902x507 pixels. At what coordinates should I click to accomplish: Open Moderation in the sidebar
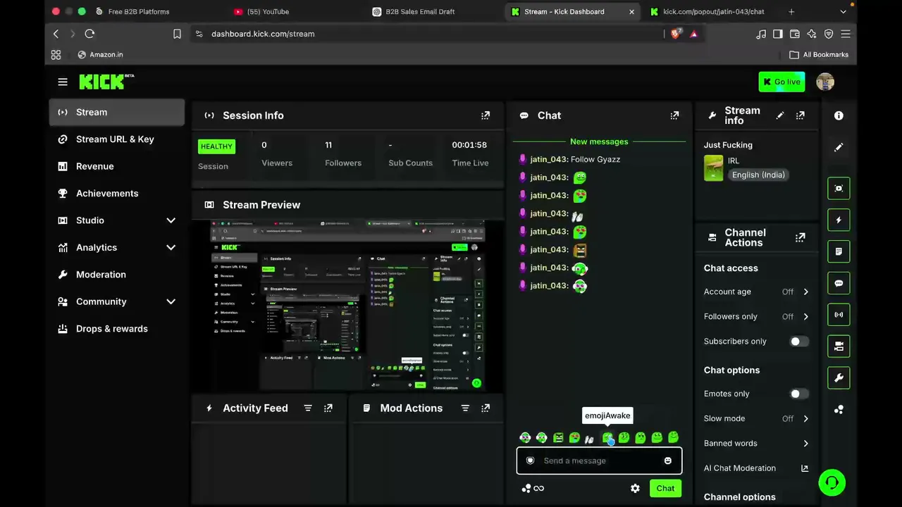117,275
